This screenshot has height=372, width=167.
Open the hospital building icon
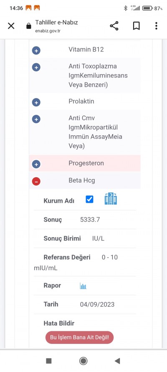(111, 199)
